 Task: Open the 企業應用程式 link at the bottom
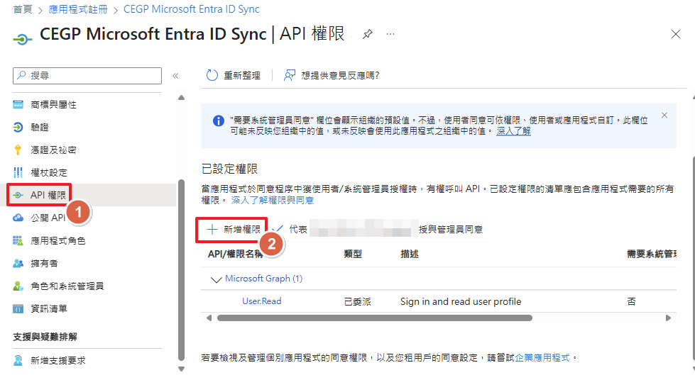[x=543, y=357]
